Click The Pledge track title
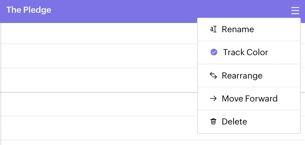Screen dimensions: 305x145 (29, 10)
